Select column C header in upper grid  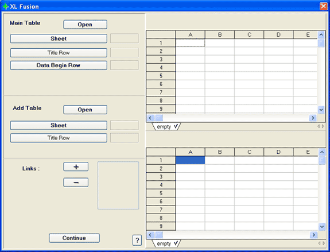(249, 35)
